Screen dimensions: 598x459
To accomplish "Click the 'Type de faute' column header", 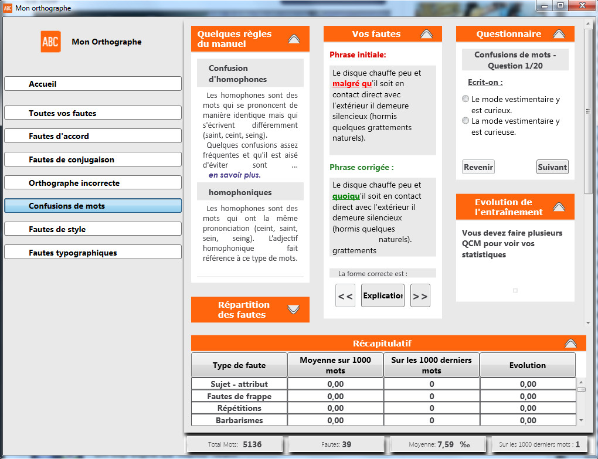I will pos(239,365).
